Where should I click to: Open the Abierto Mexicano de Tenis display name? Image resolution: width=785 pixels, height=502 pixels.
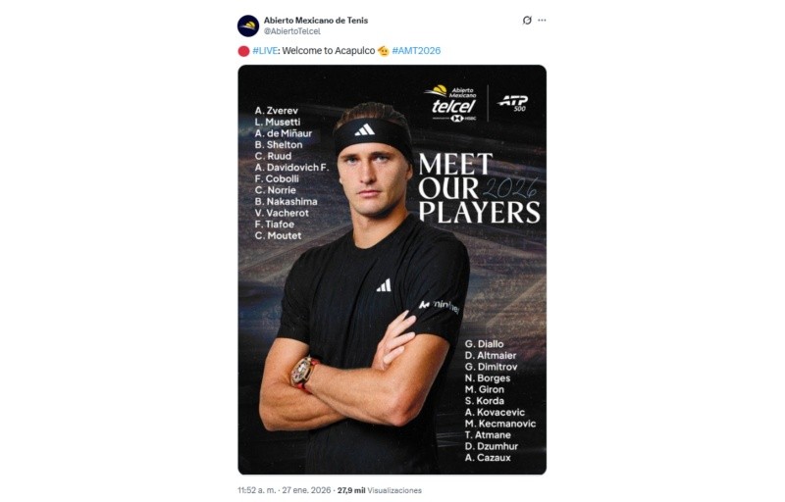(316, 20)
